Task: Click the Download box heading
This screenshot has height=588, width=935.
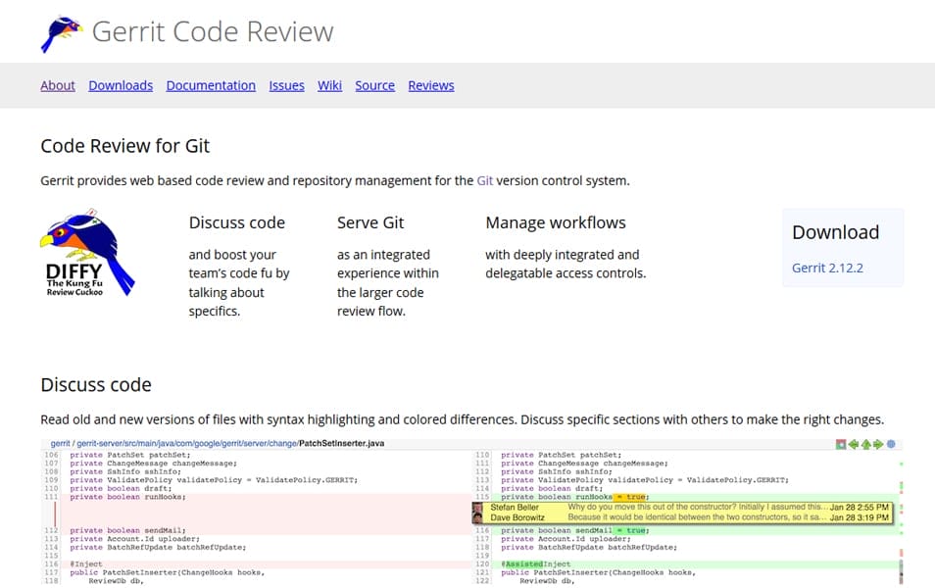Action: click(835, 232)
